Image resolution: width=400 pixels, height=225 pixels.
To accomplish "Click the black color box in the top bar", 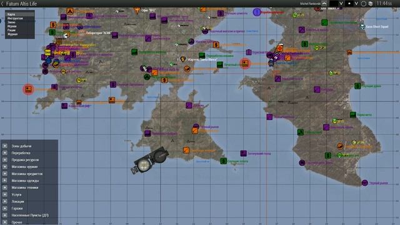I will tap(334, 4).
